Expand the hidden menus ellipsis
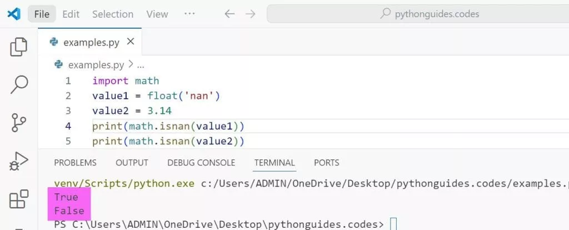The height and width of the screenshot is (230, 569). (x=189, y=14)
